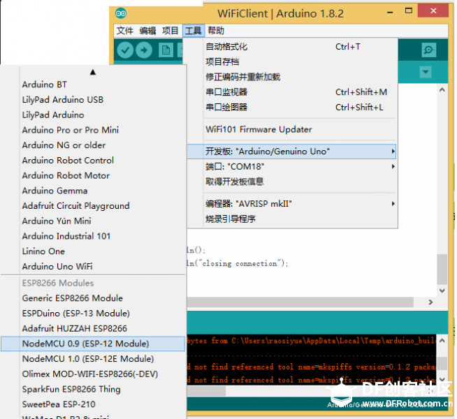Choose 项目存档 menu entry
The image size is (457, 419).
pyautogui.click(x=292, y=61)
